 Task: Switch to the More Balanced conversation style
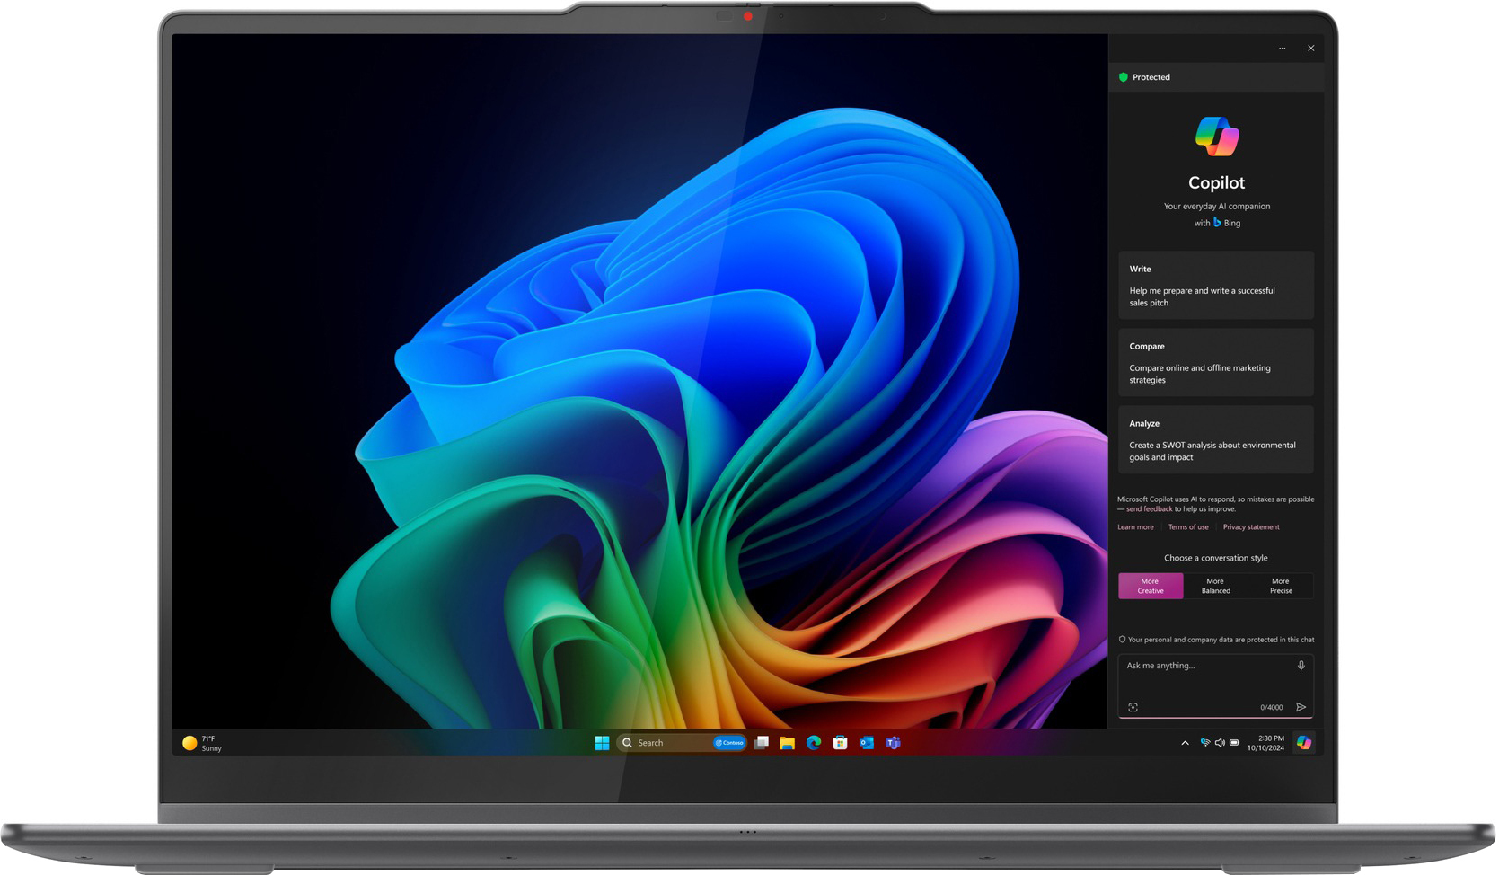click(1215, 586)
